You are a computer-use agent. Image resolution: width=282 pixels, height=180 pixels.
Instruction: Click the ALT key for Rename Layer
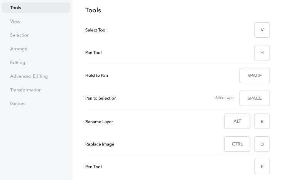(x=237, y=121)
